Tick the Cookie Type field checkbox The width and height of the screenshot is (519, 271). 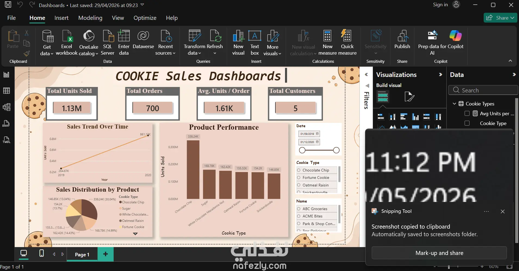[x=467, y=123]
